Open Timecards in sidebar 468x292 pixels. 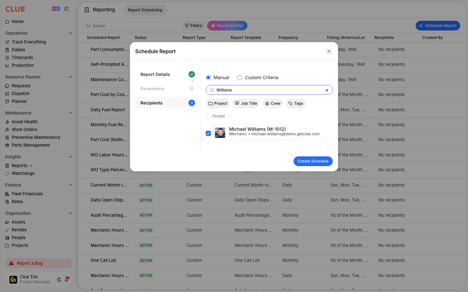(22, 57)
